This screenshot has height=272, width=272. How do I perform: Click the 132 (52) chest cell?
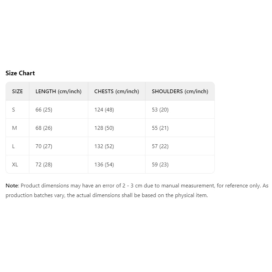[x=104, y=146]
